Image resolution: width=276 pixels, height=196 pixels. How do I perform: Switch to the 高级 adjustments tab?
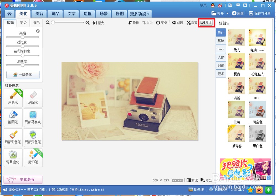(23, 23)
